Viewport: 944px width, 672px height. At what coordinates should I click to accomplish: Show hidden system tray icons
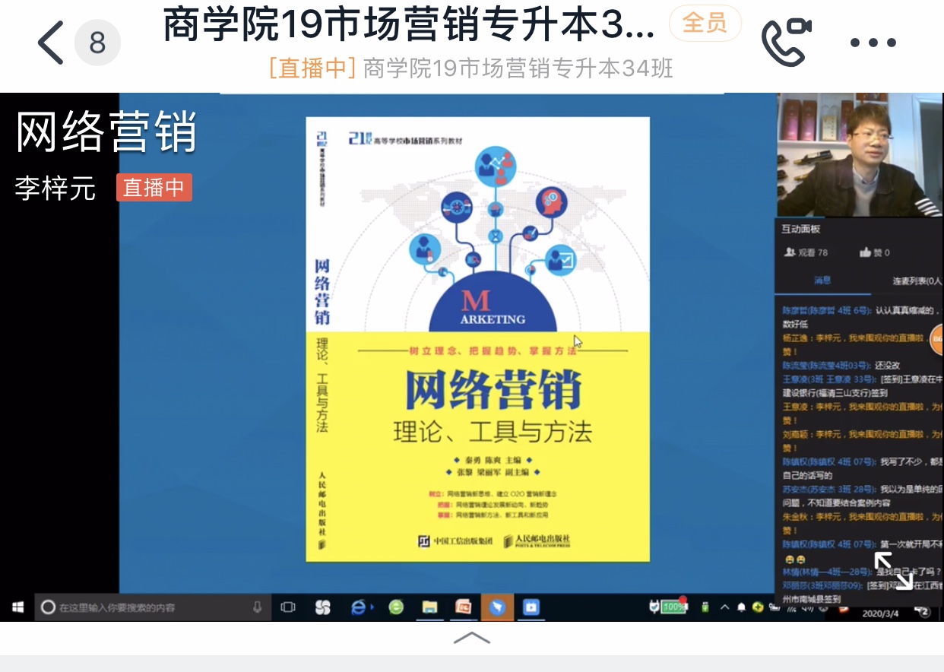point(724,607)
